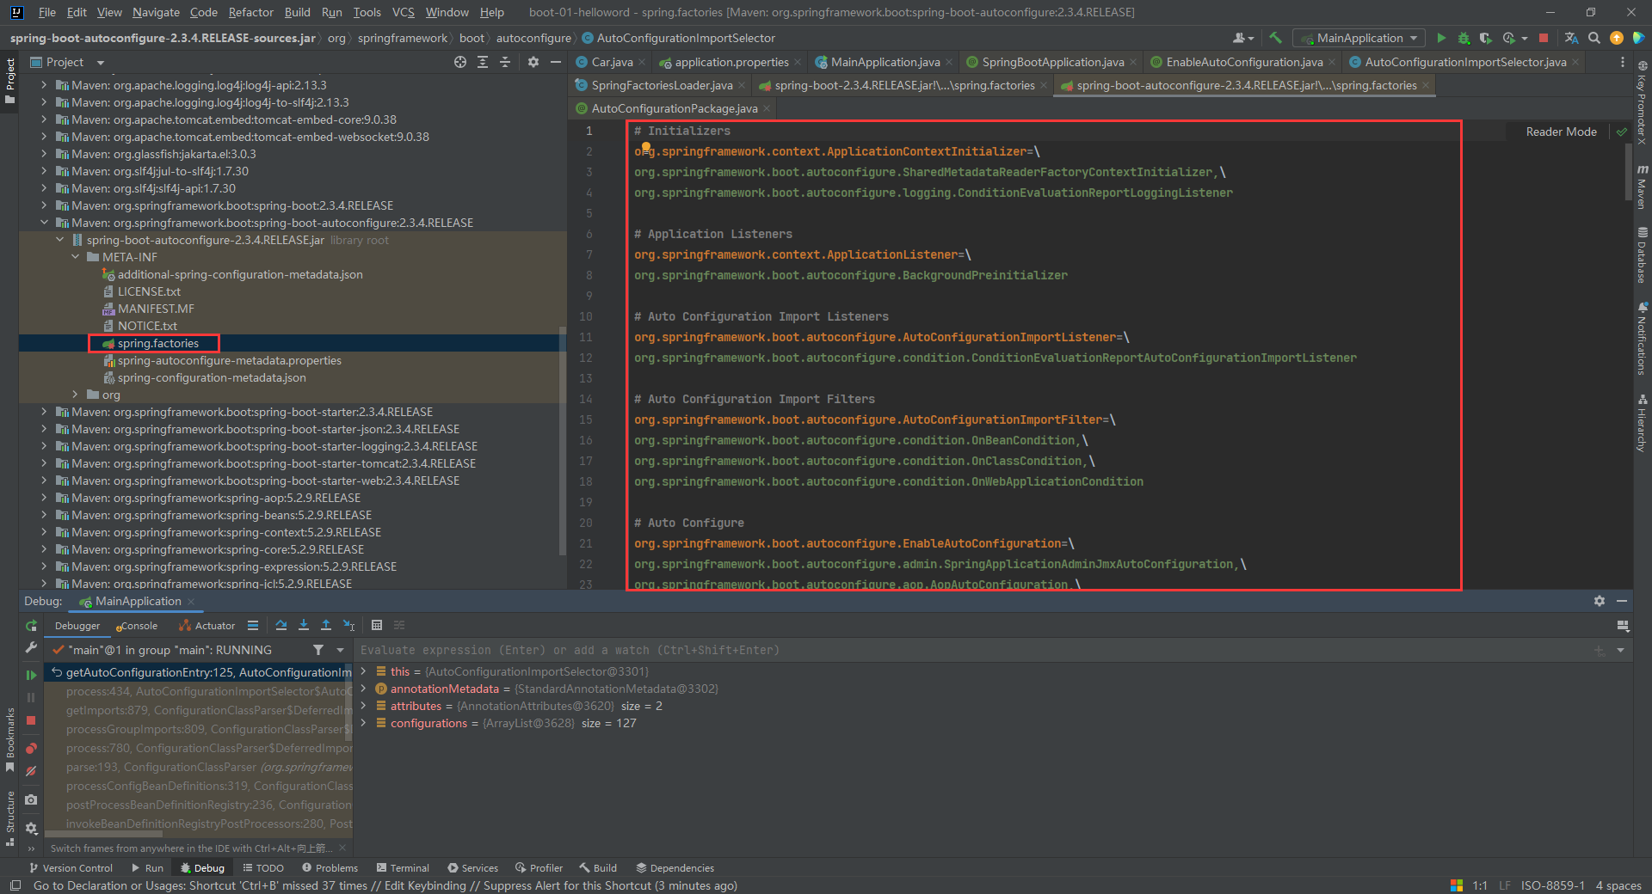Toggle the Bookmarks tool window stripe
The width and height of the screenshot is (1652, 894).
pyautogui.click(x=9, y=739)
